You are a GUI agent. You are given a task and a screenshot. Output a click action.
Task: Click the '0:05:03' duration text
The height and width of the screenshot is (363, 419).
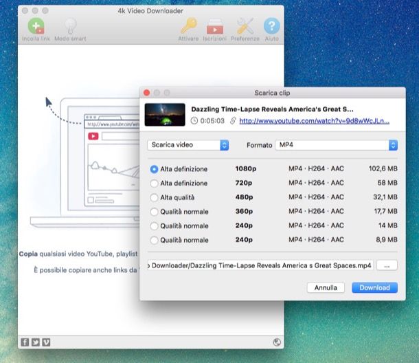point(212,120)
